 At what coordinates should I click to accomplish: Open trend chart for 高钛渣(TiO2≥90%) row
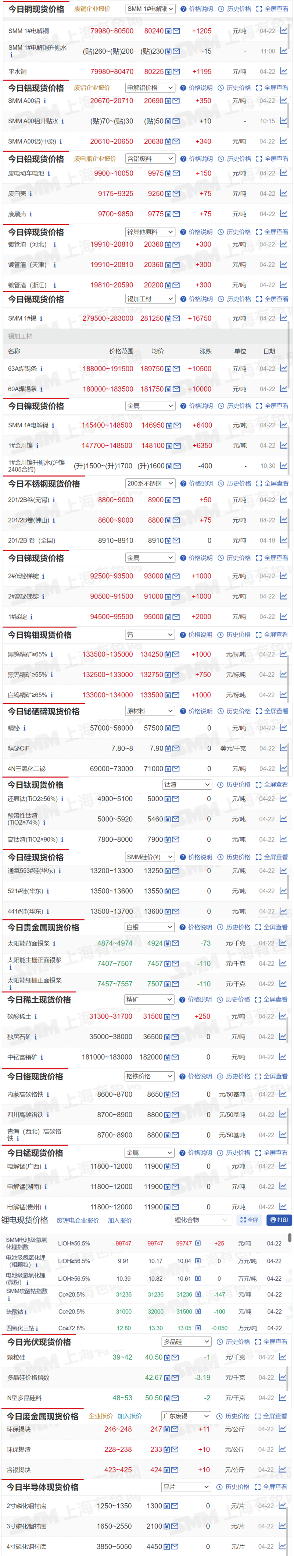point(283,839)
